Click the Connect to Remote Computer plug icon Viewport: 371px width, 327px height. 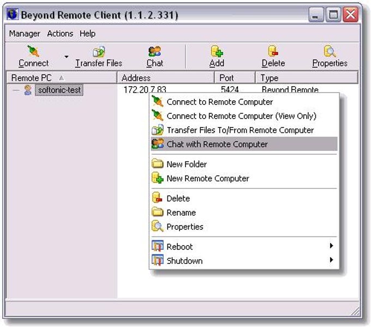coord(158,101)
